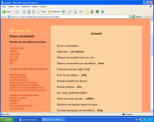Open My Swing link
Screen dimensions: 154x122
tap(14, 57)
